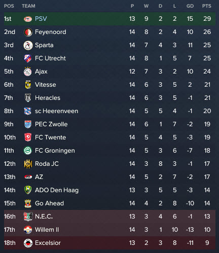Open the PEC Zwolle team link
The image size is (219, 253).
[x=51, y=124]
